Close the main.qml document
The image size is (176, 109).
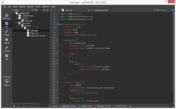(92, 10)
